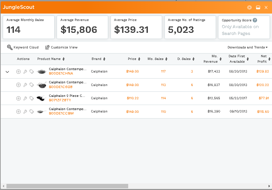Click add icon for B00DE1CHNA row

[x=18, y=71]
